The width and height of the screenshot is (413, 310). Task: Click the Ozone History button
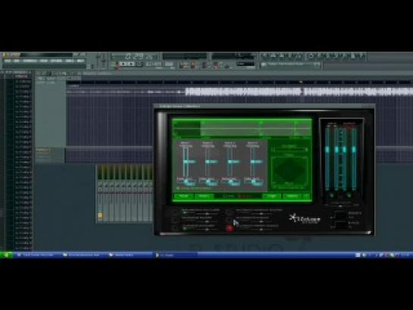204,196
